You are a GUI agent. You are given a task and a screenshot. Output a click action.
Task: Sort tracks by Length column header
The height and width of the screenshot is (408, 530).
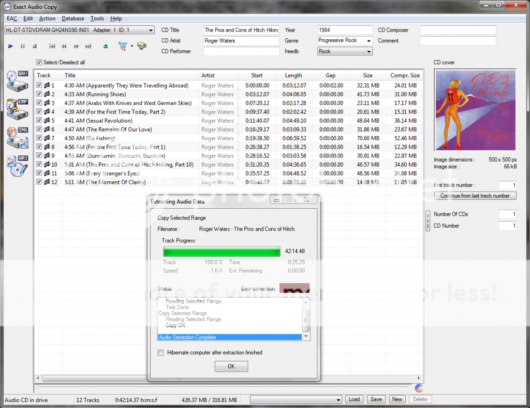(293, 76)
